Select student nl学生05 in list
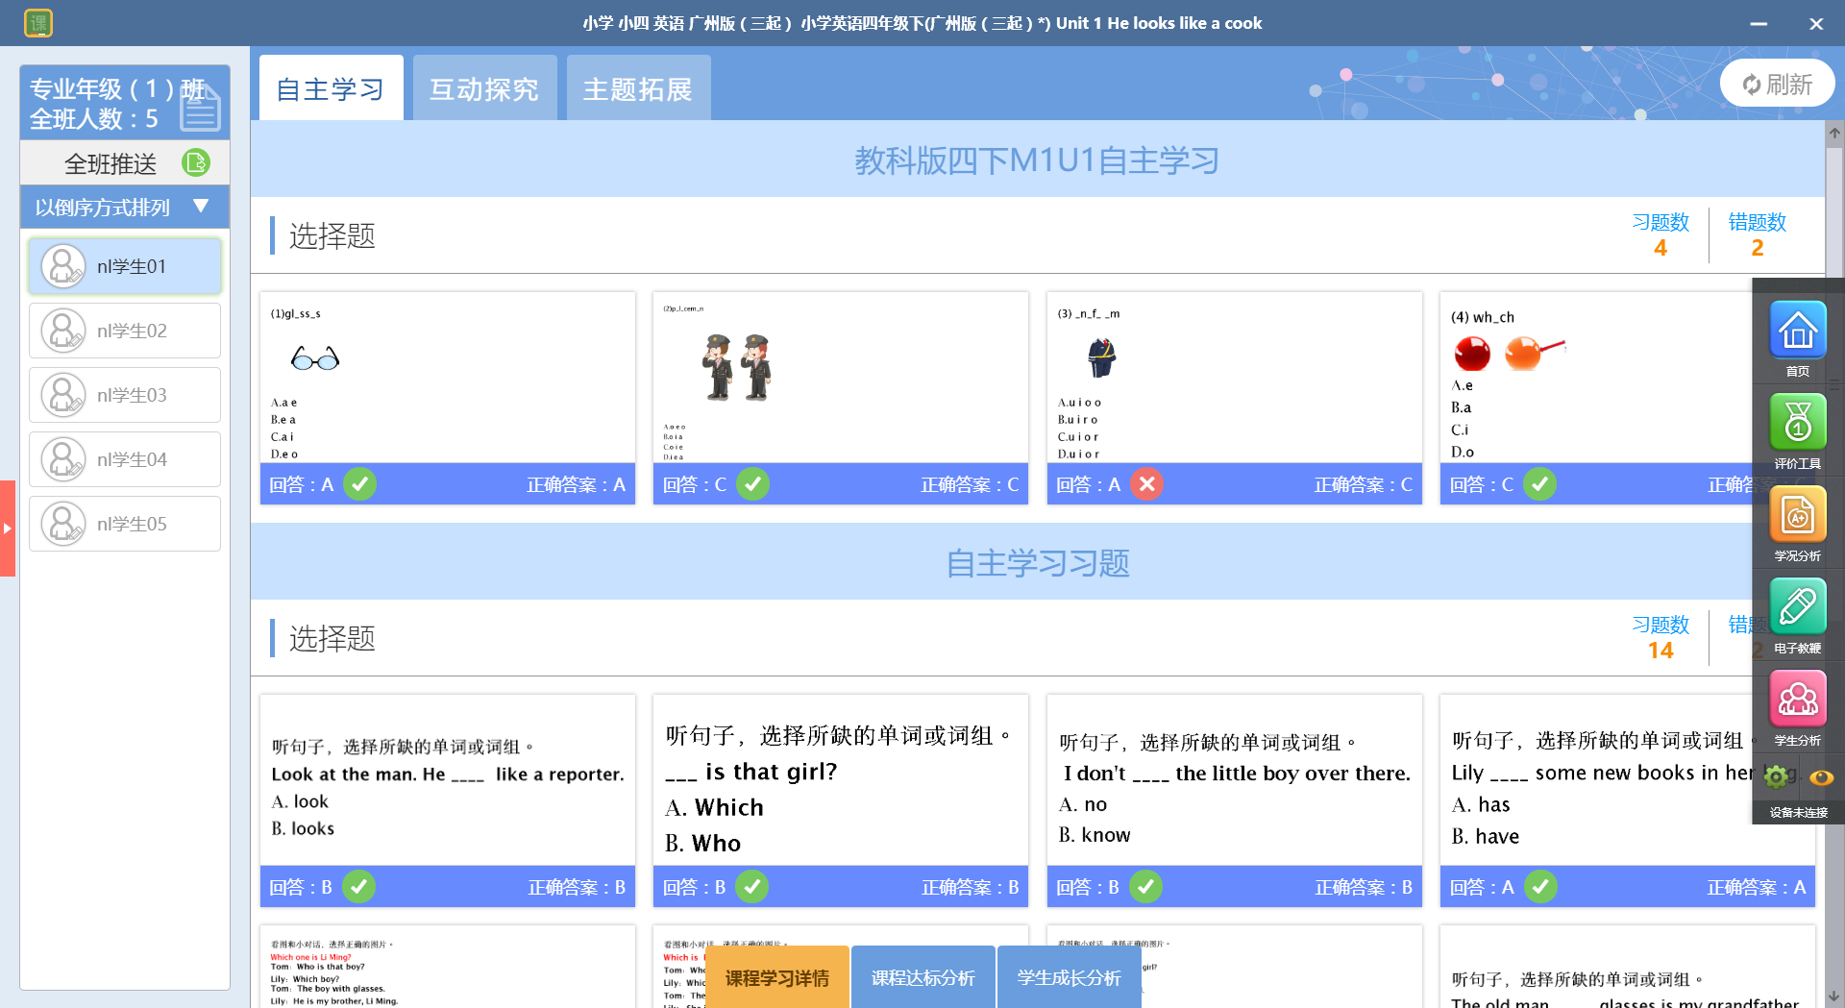 [125, 524]
